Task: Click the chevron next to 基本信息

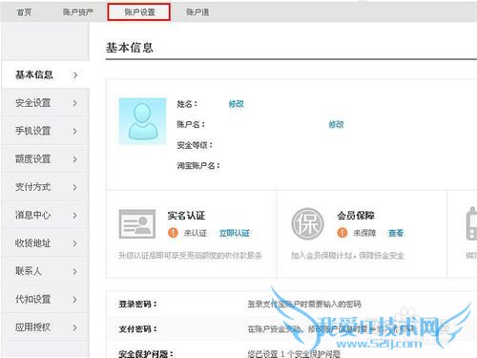Action: (x=75, y=75)
